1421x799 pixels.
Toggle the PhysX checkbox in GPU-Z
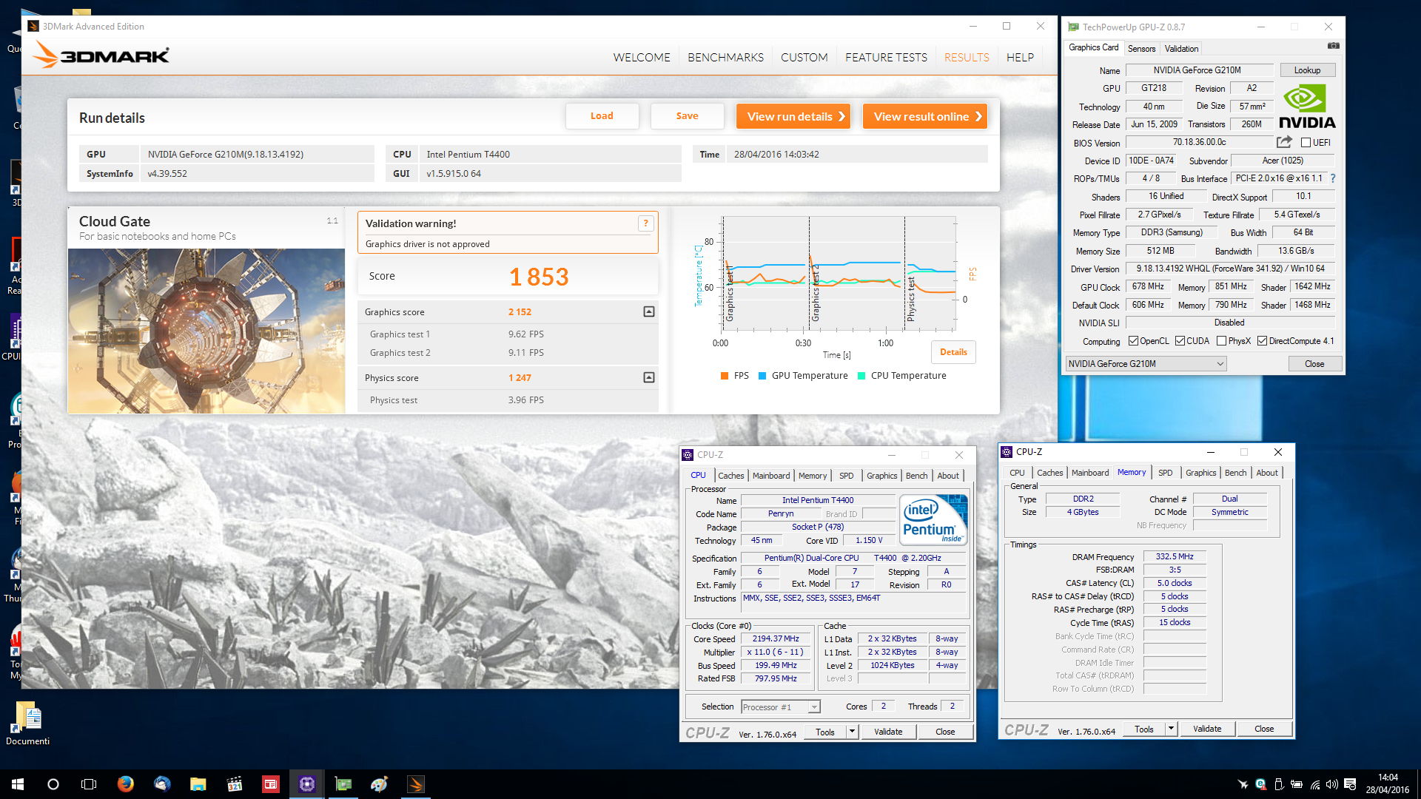tap(1221, 341)
